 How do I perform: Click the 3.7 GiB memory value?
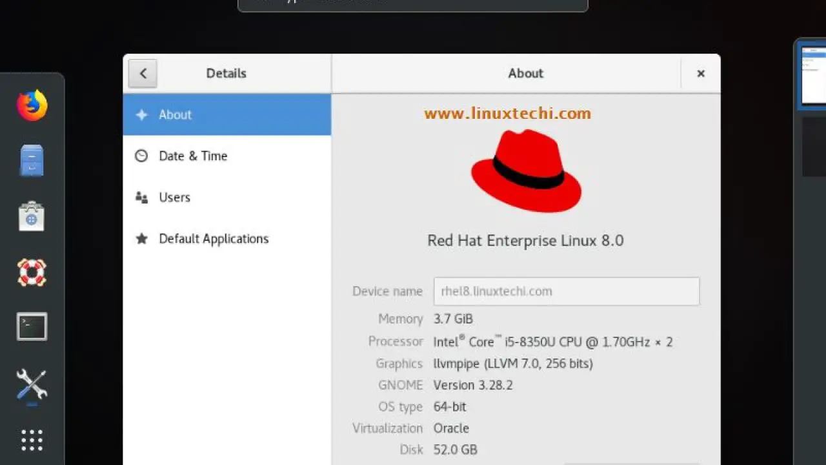[453, 319]
